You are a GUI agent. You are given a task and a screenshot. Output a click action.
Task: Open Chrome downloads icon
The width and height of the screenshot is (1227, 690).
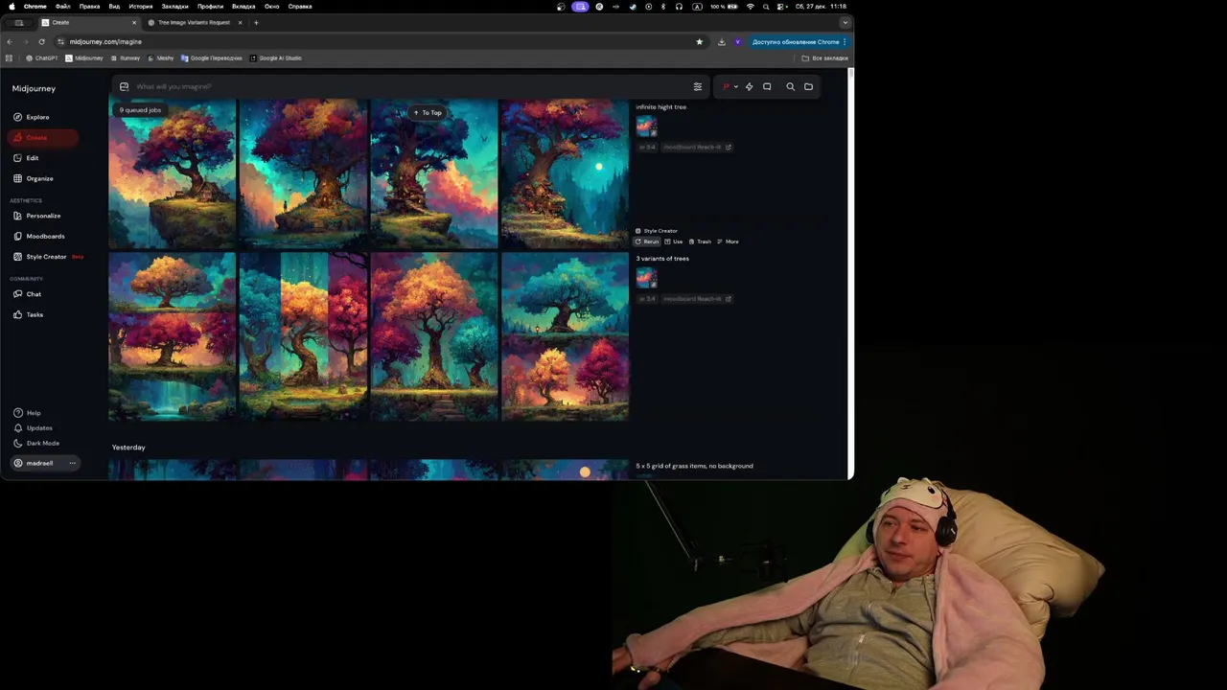pos(722,42)
